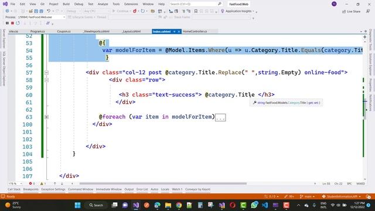Switch to the Program.cs tab
Viewport: 375px width, 211px height.
click(37, 31)
